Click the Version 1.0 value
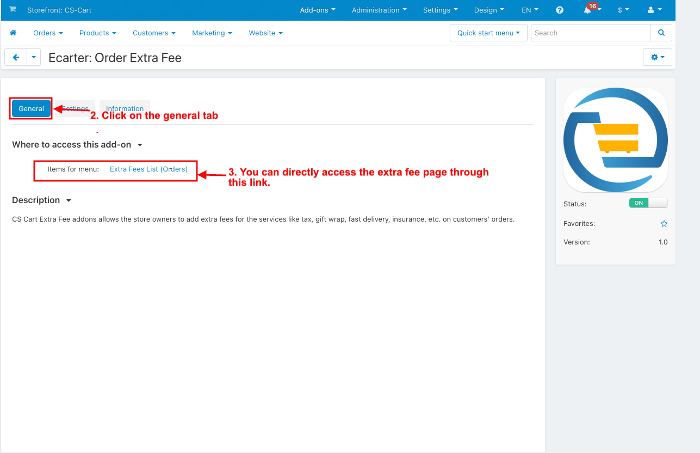The image size is (700, 453). (663, 242)
